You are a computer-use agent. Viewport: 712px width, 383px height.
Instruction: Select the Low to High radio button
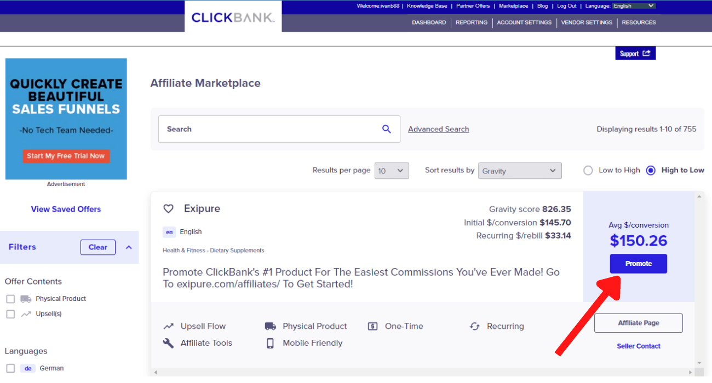click(x=588, y=170)
